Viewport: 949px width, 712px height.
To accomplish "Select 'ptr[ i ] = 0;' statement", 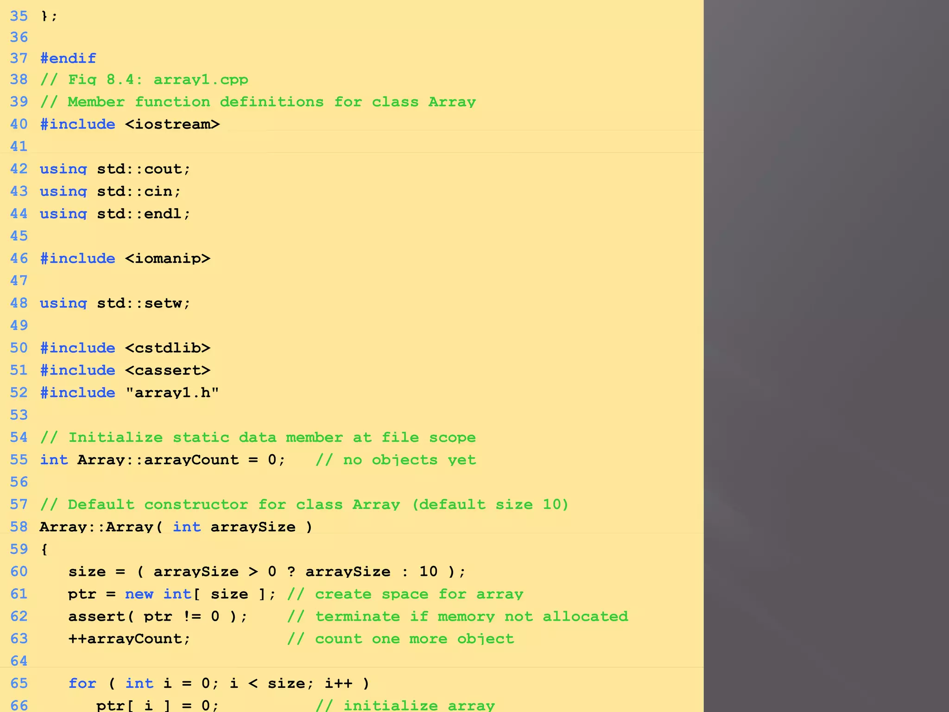I will (x=158, y=706).
